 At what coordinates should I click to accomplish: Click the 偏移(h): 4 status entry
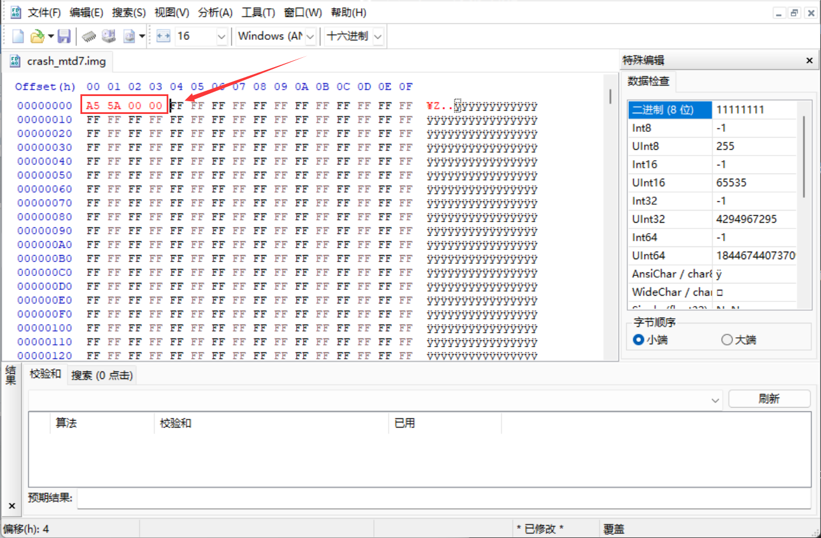[x=26, y=529]
